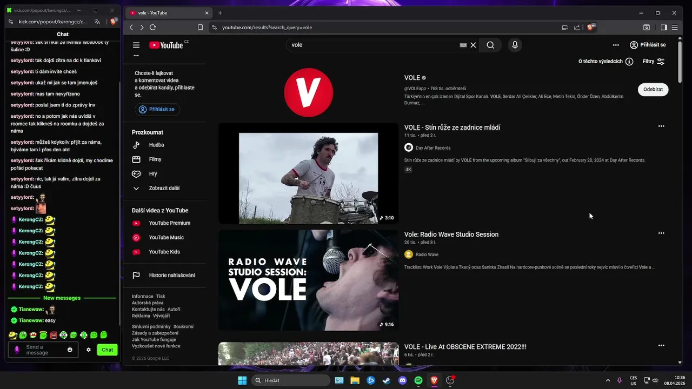Click the Send a message field in Kick chat
Screen dimensions: 692x389
43,350
